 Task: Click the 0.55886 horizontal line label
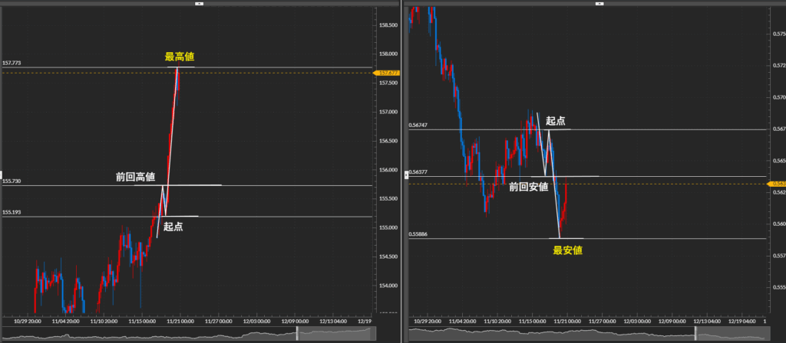click(419, 235)
